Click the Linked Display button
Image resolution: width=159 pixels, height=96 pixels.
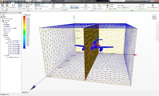[75, 8]
